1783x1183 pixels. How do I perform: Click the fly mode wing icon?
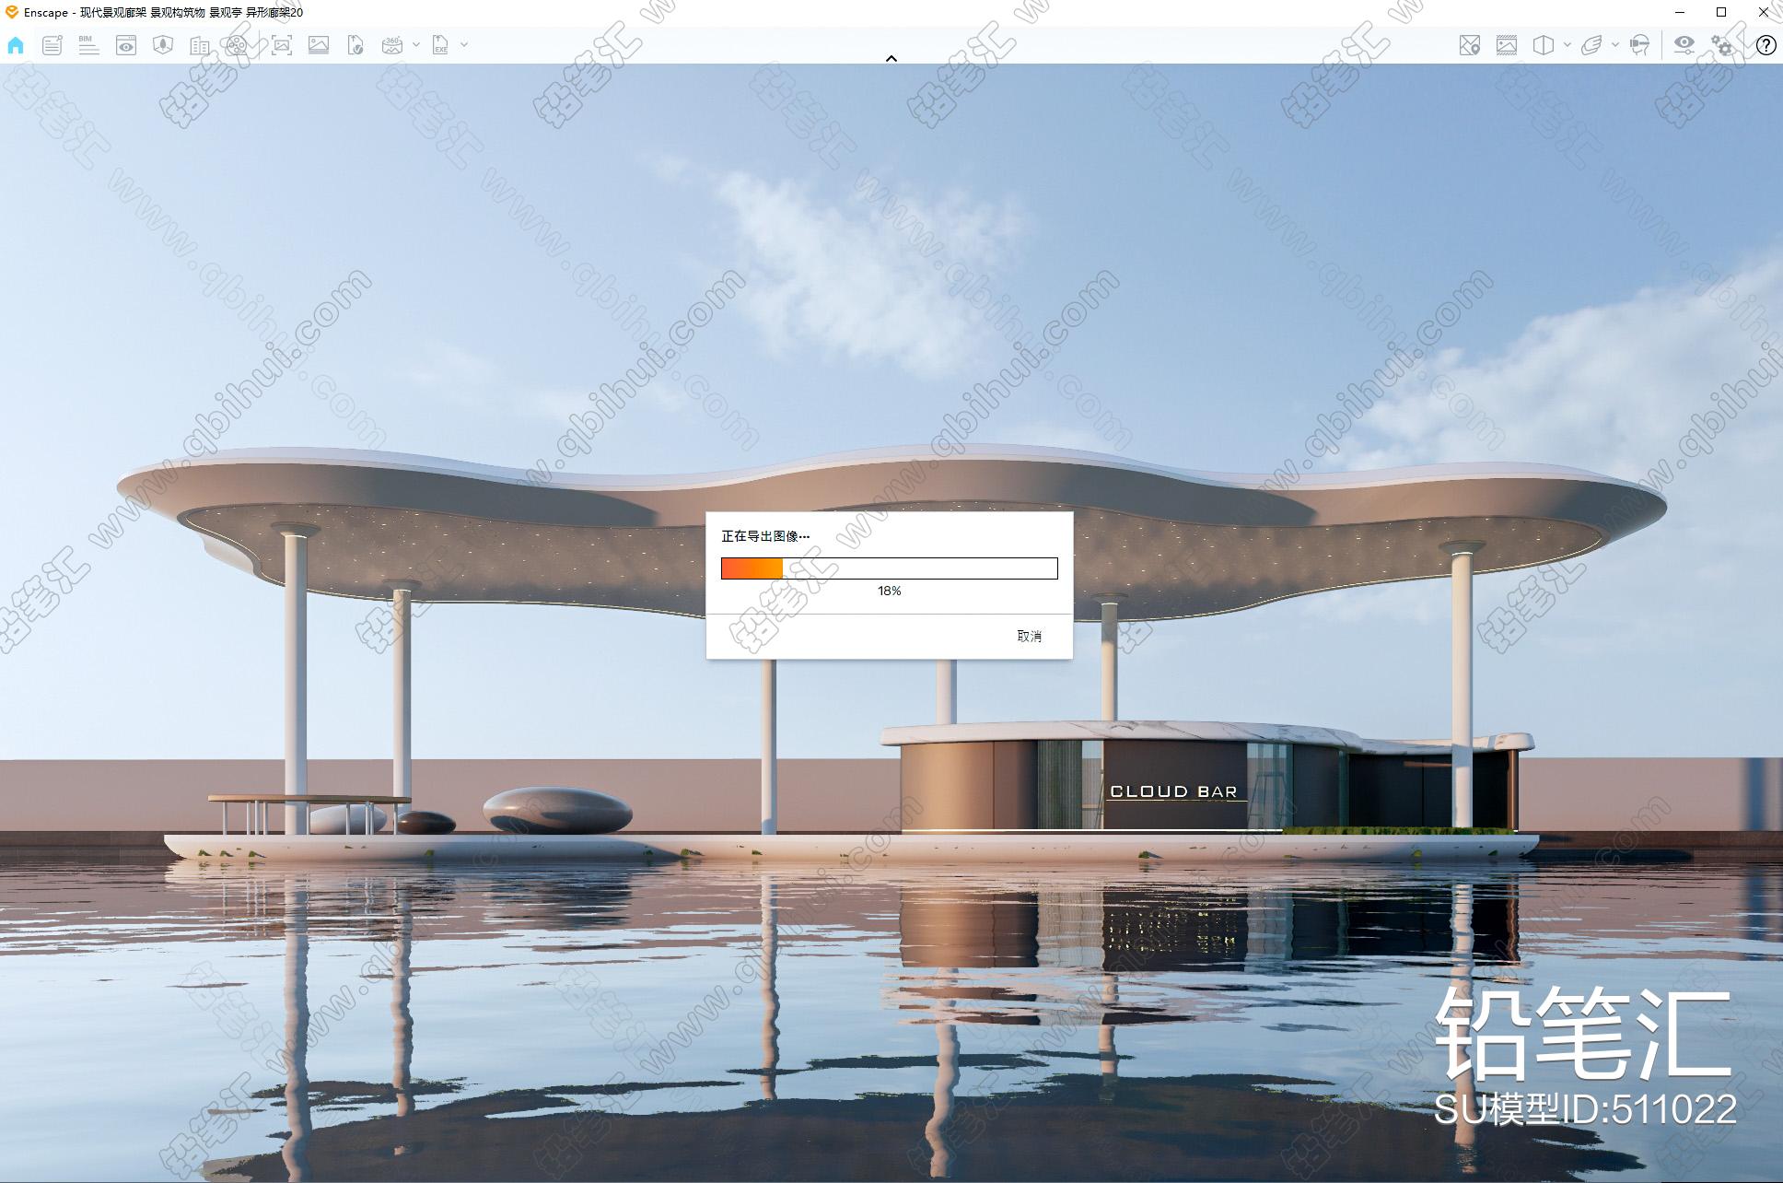1592,45
